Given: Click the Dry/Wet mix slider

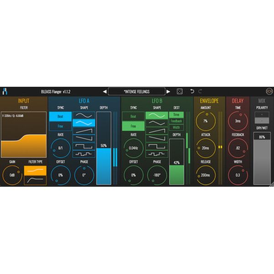Looking at the screenshot, I should (262, 160).
